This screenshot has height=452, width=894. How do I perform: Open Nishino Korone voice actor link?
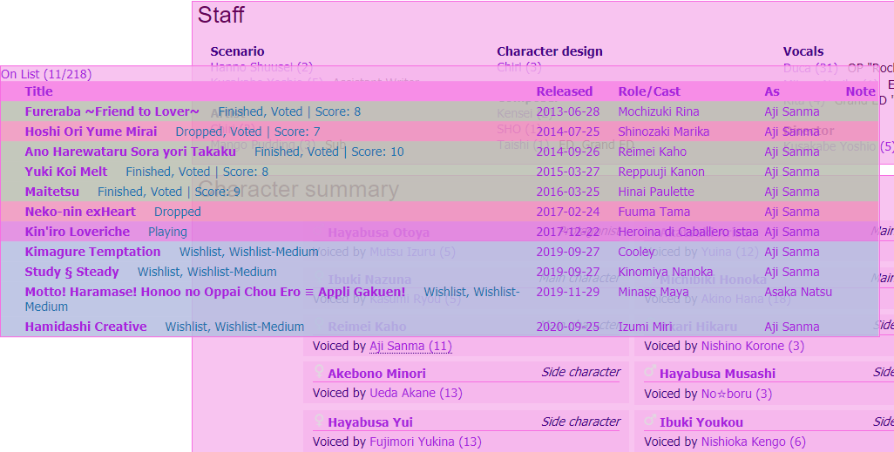click(x=753, y=346)
